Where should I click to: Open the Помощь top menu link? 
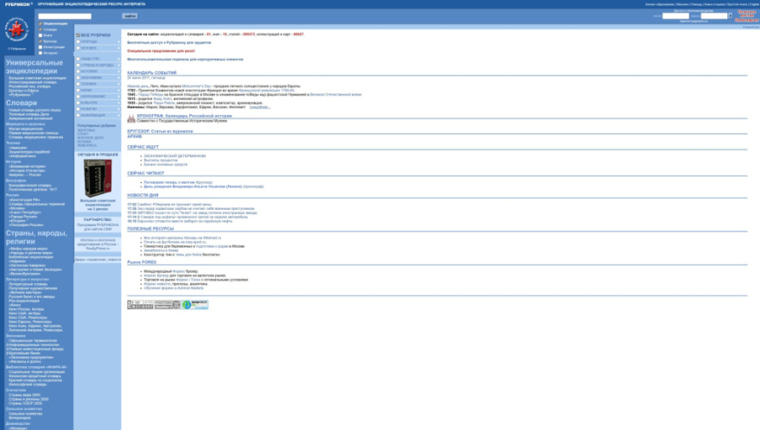[x=695, y=3]
